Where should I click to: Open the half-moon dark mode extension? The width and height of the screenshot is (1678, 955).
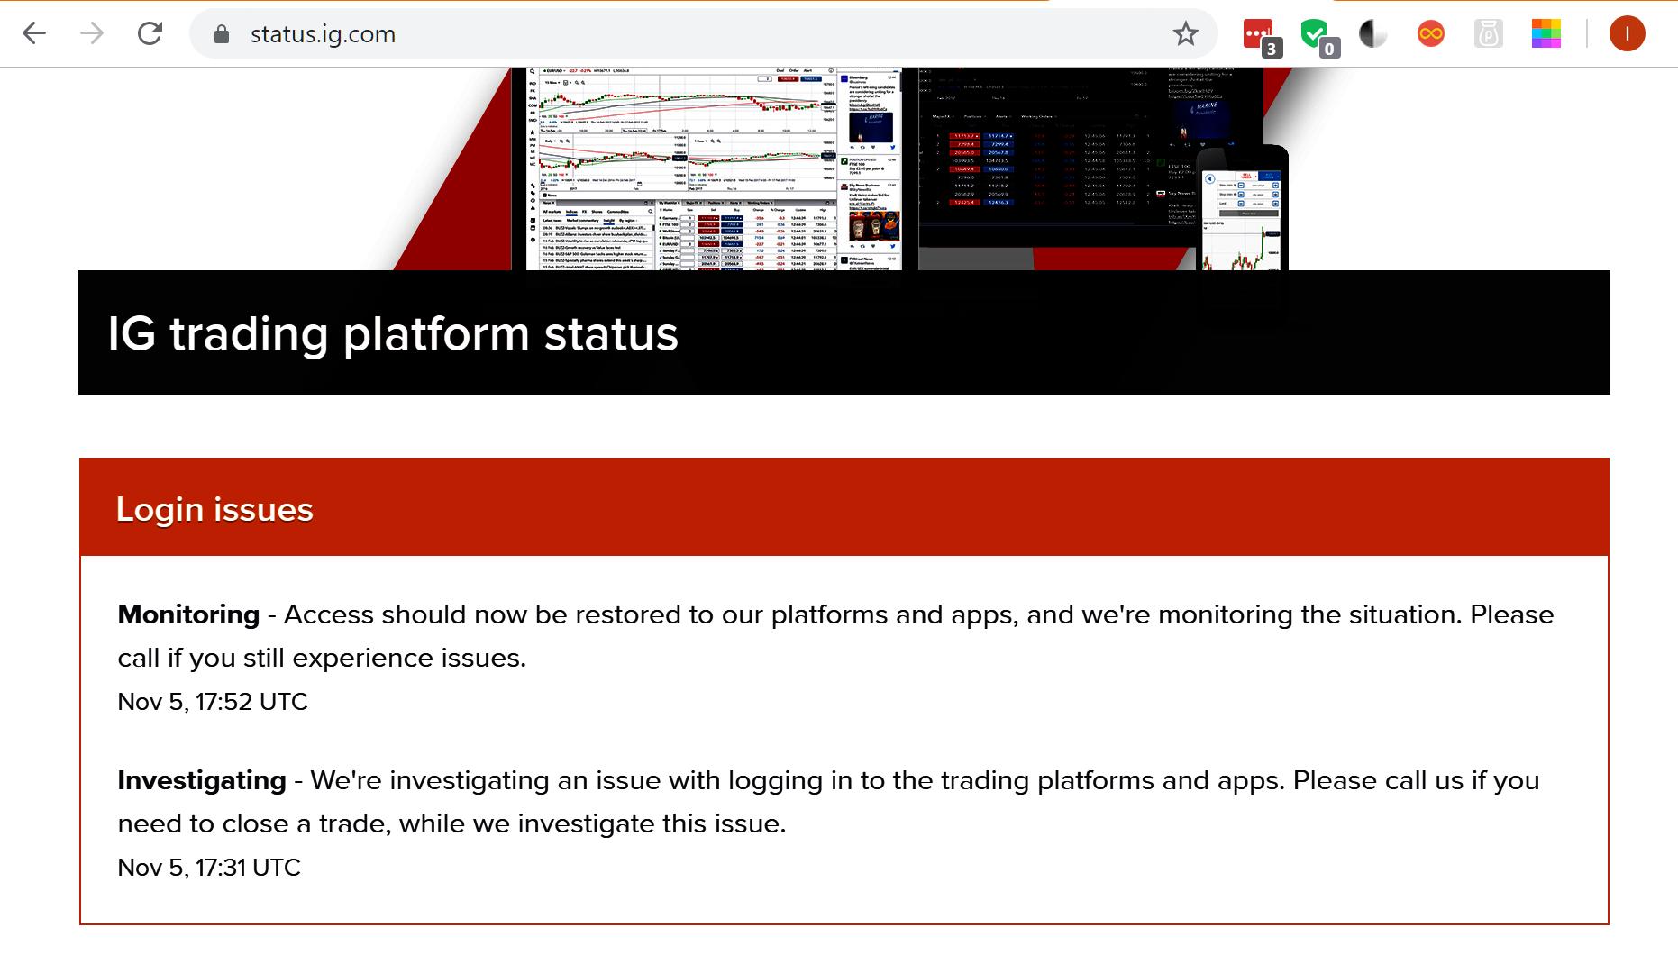coord(1373,34)
